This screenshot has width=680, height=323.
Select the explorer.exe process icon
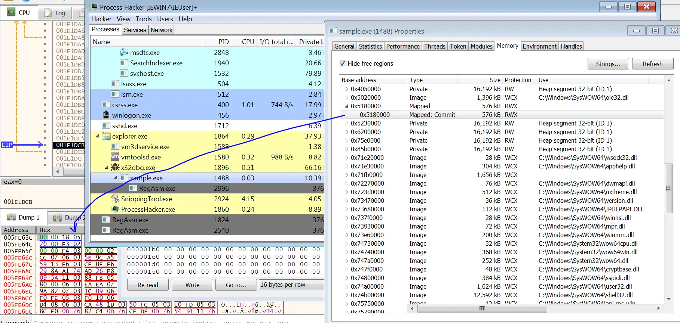106,136
